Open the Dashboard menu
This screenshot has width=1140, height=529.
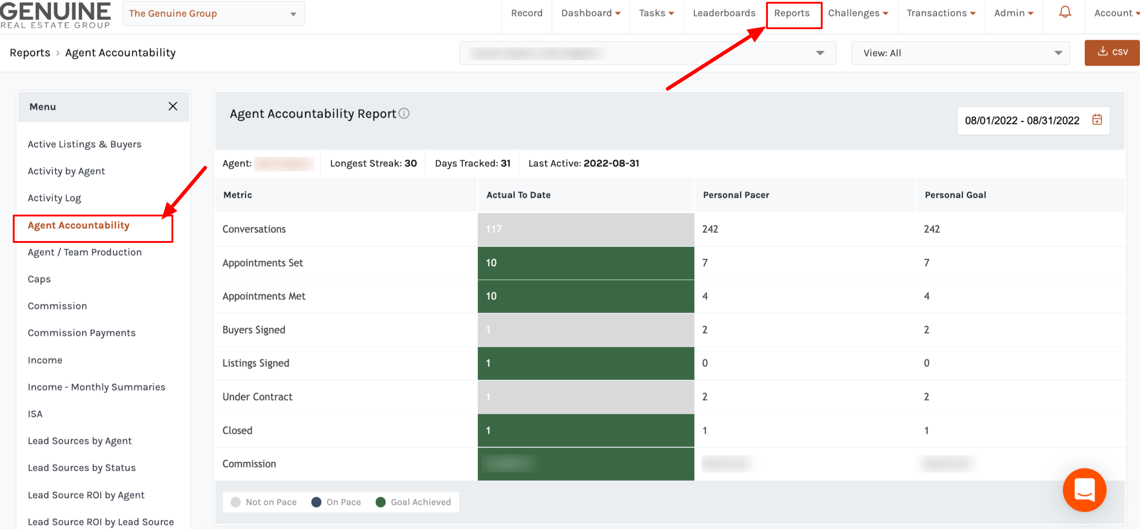coord(591,13)
